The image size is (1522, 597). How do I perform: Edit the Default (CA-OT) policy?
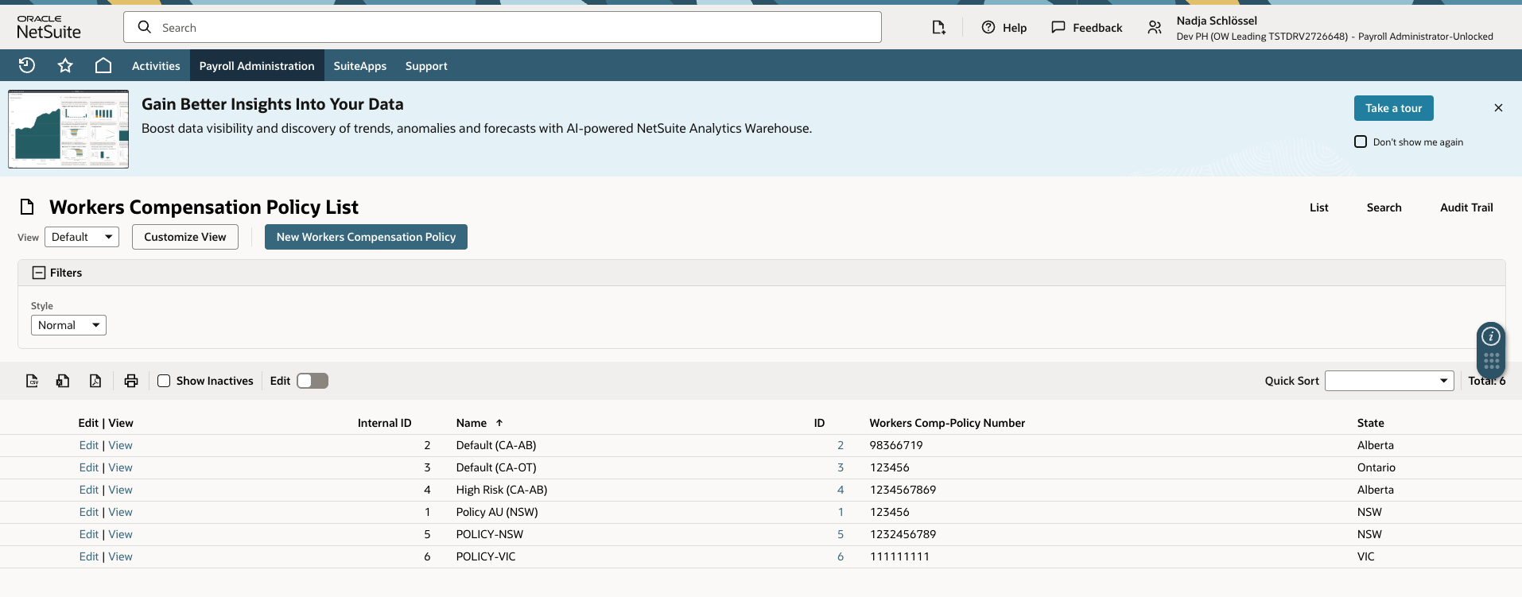89,467
